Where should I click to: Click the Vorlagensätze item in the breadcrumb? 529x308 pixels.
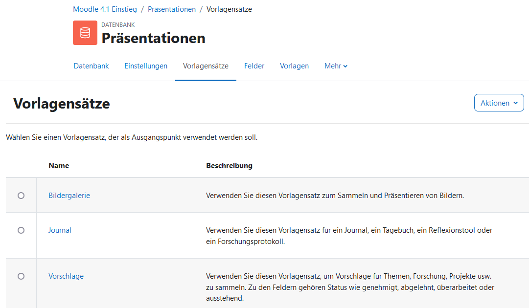point(229,9)
